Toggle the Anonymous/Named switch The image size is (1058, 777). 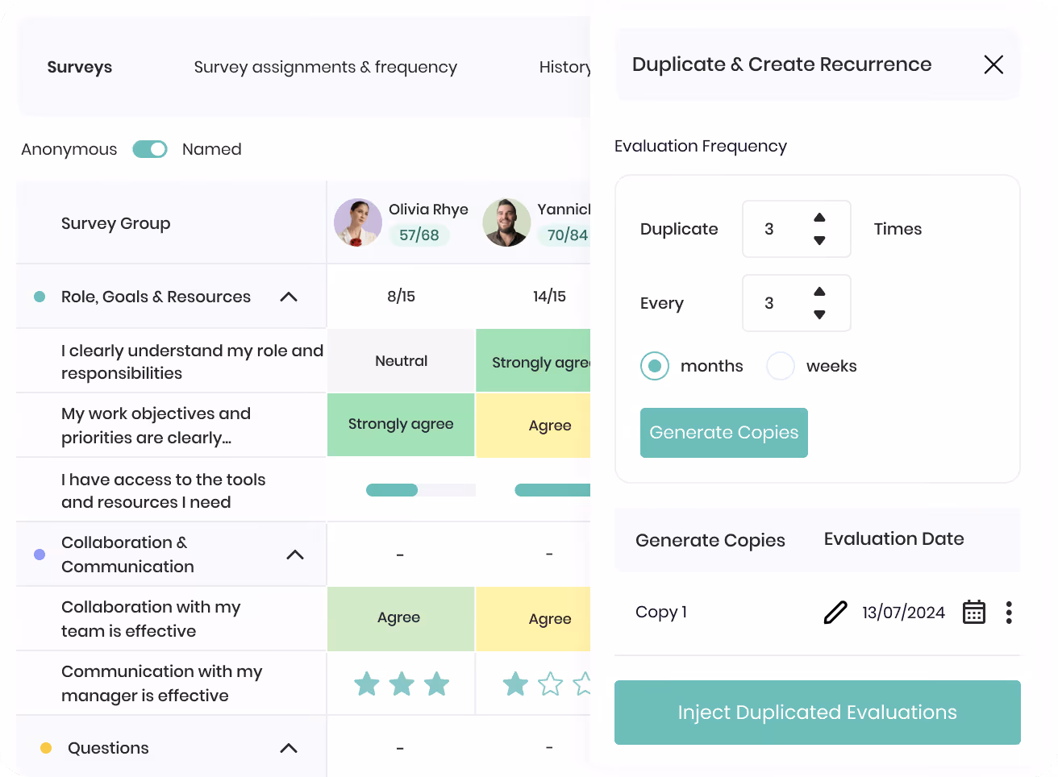(x=150, y=149)
